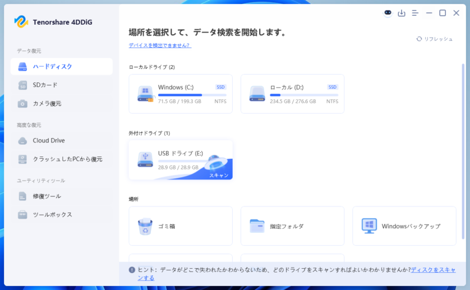470x290 pixels.
Task: Select ハードディスク in the sidebar
Action: pos(62,66)
